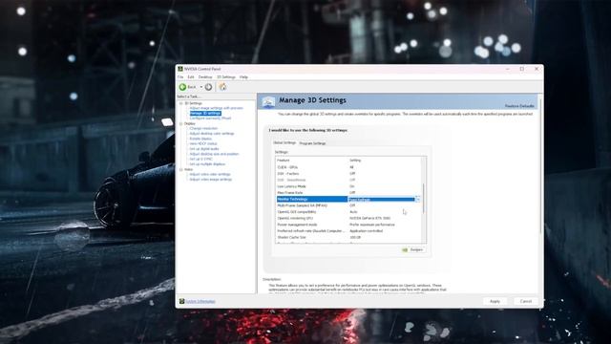Collapse the 3D Settings tree node
This screenshot has height=344, width=611.
[180, 103]
